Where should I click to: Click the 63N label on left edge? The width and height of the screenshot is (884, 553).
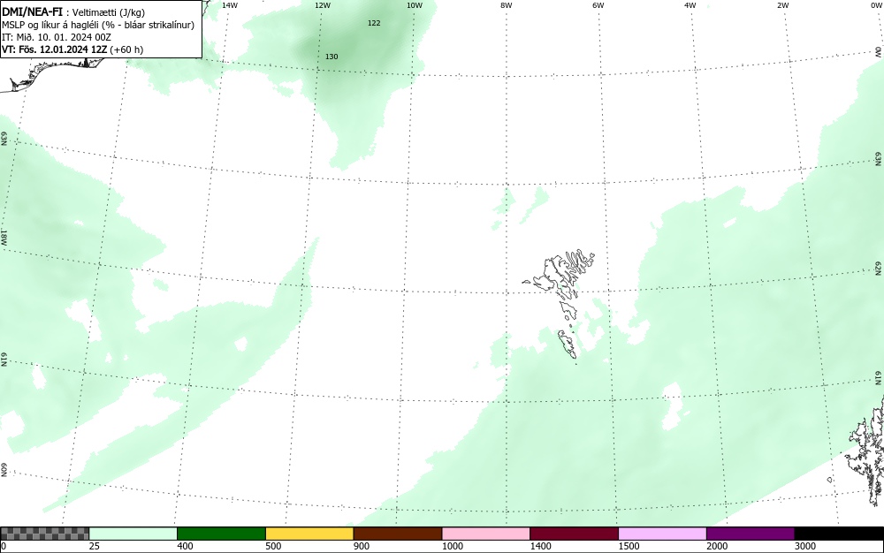pyautogui.click(x=4, y=139)
